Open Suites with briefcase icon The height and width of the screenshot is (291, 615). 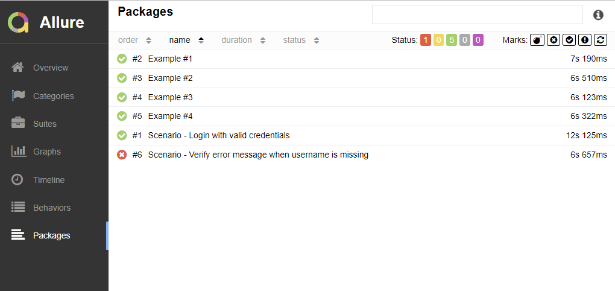[18, 123]
